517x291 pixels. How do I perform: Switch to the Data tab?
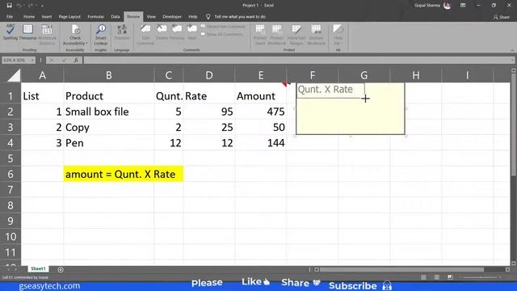tap(116, 16)
